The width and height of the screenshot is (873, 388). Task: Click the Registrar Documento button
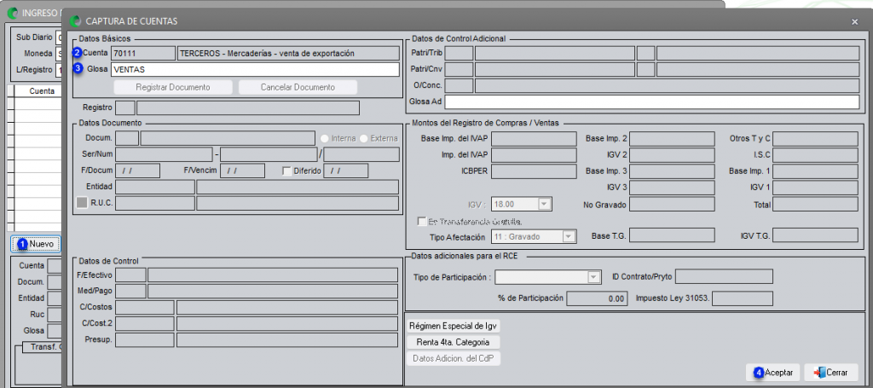173,87
